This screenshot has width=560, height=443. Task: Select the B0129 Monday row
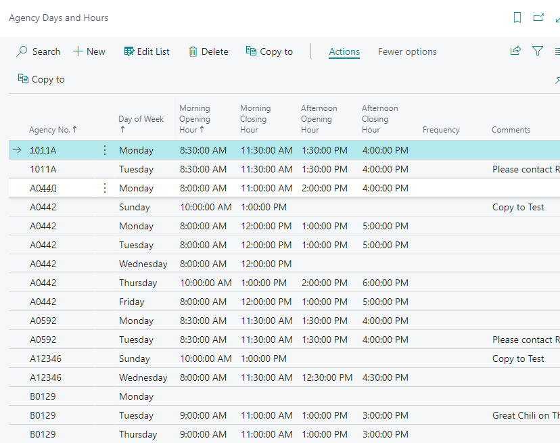coord(136,396)
